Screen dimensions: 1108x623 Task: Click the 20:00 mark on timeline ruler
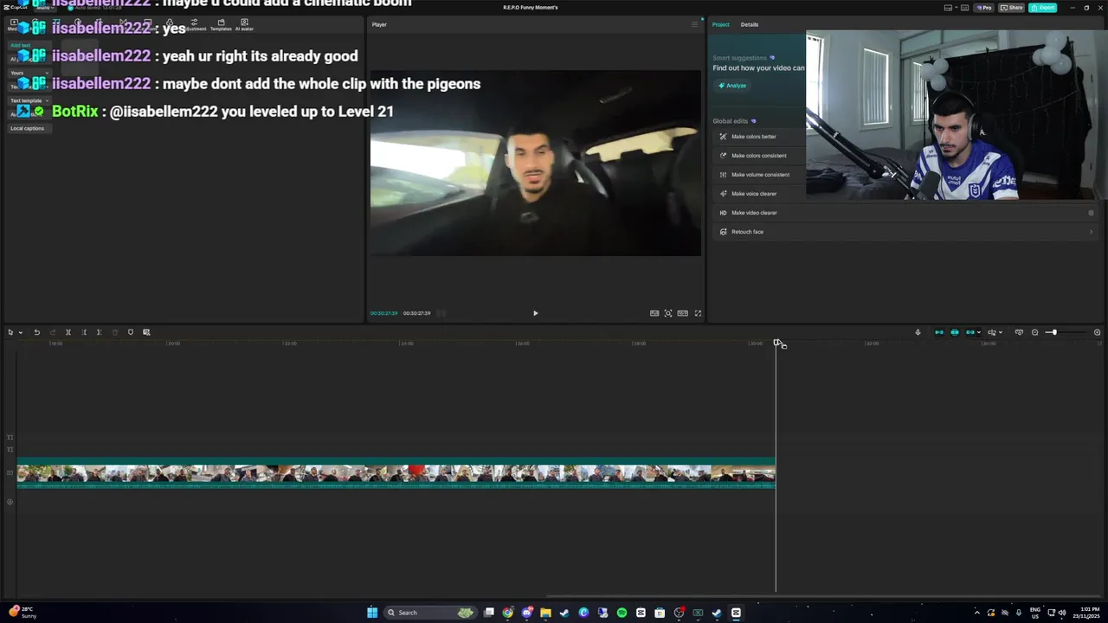click(x=173, y=344)
